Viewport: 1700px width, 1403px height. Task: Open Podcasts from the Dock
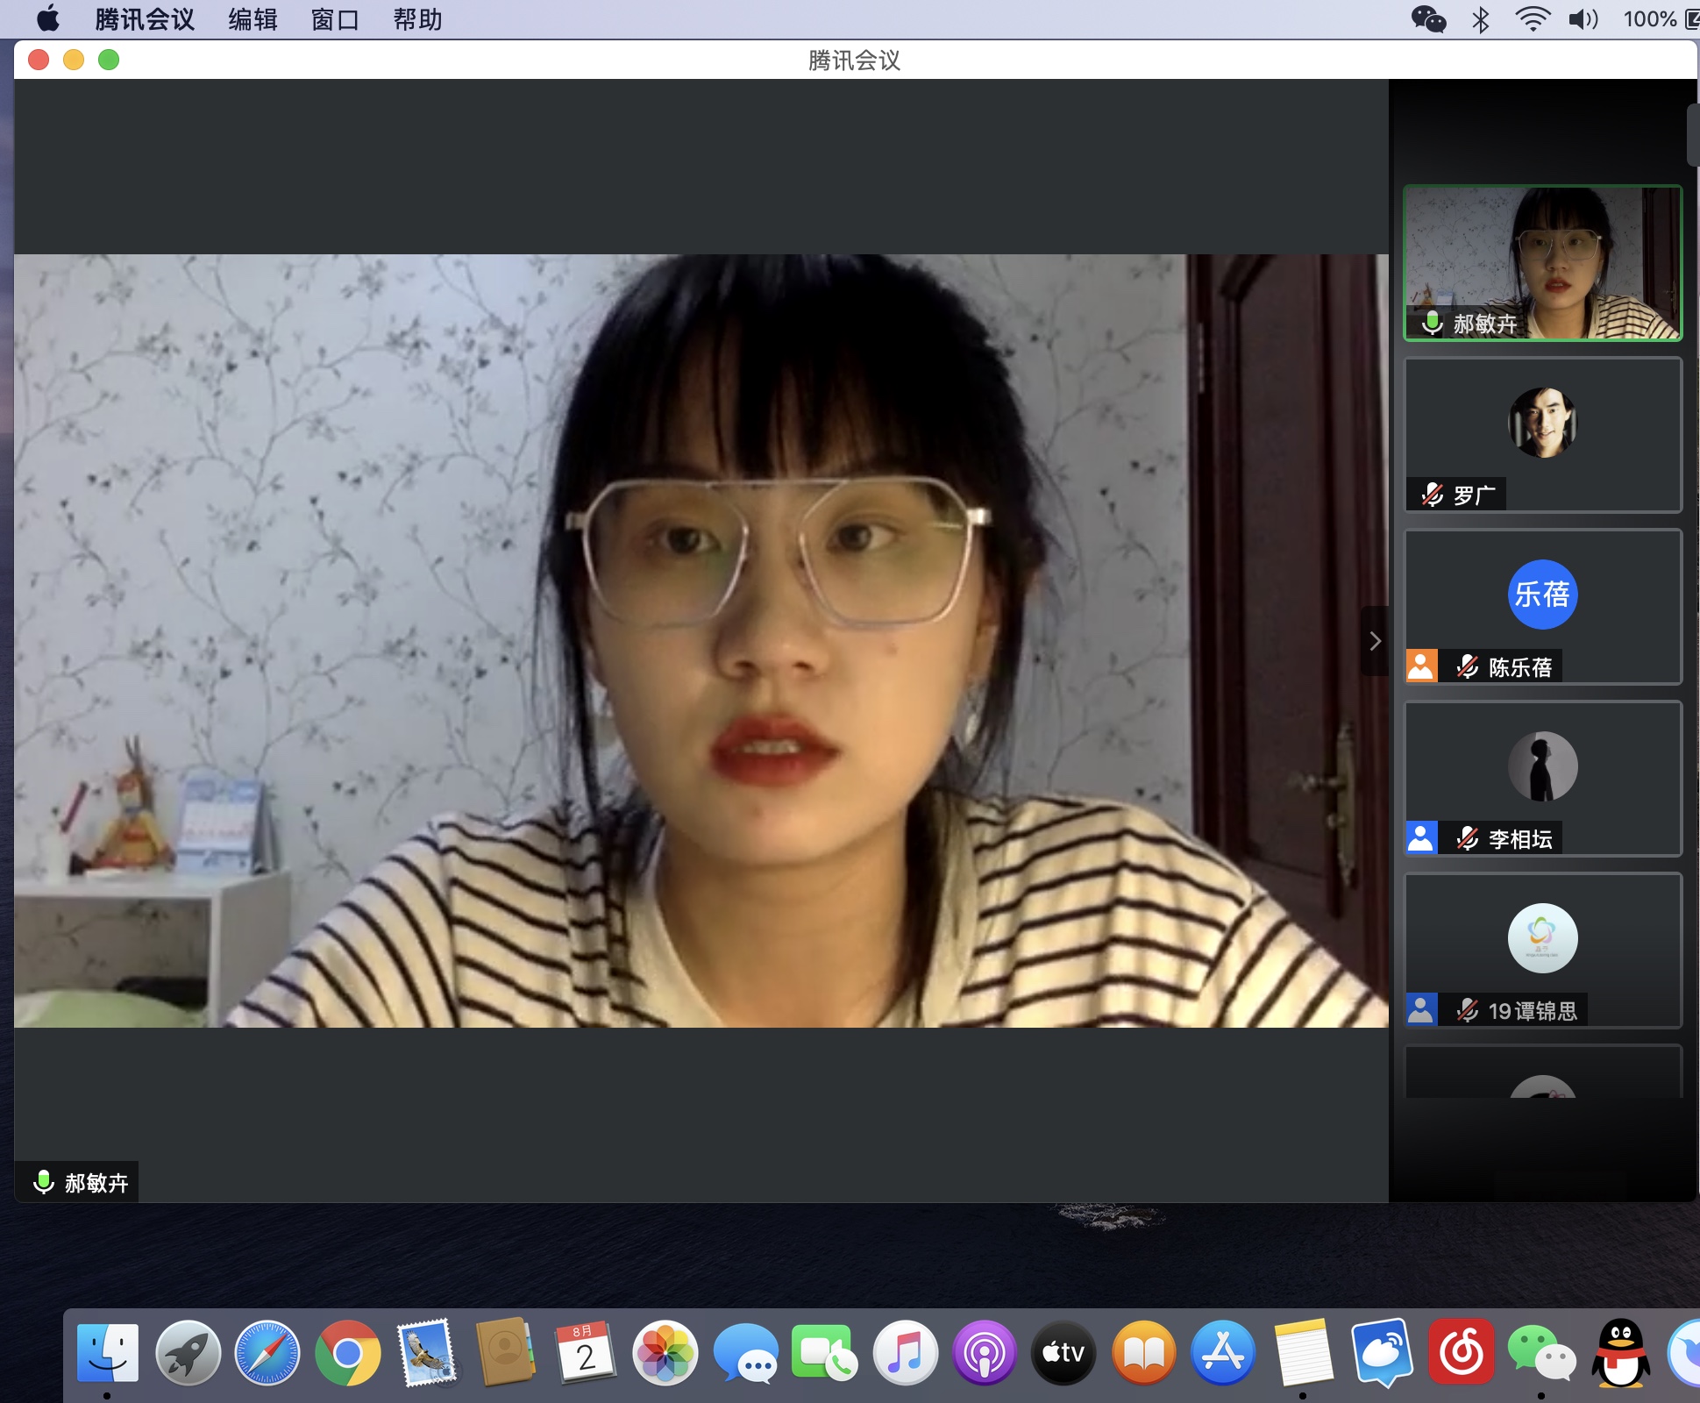pos(985,1353)
